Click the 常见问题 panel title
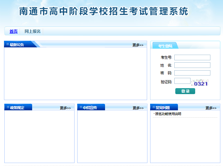Image resolution: width=223 pixels, height=166 pixels. [x=163, y=108]
